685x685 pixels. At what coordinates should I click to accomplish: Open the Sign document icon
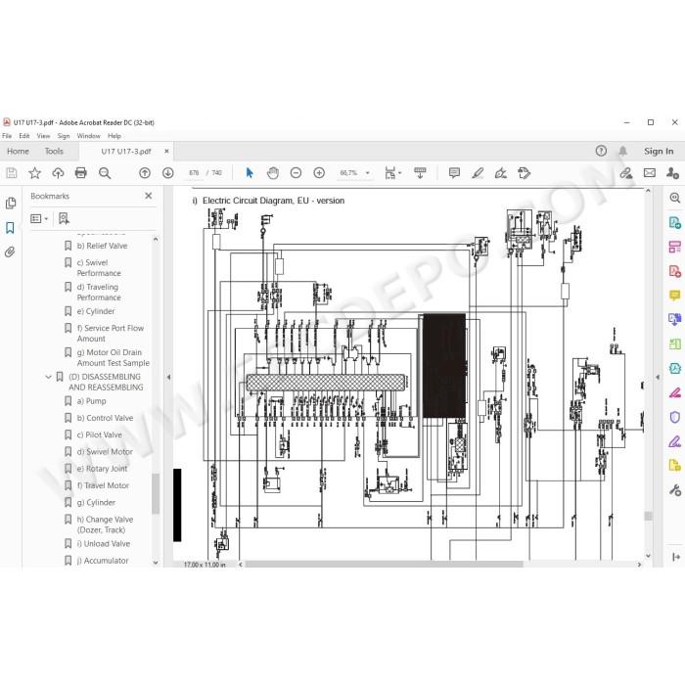coord(501,173)
